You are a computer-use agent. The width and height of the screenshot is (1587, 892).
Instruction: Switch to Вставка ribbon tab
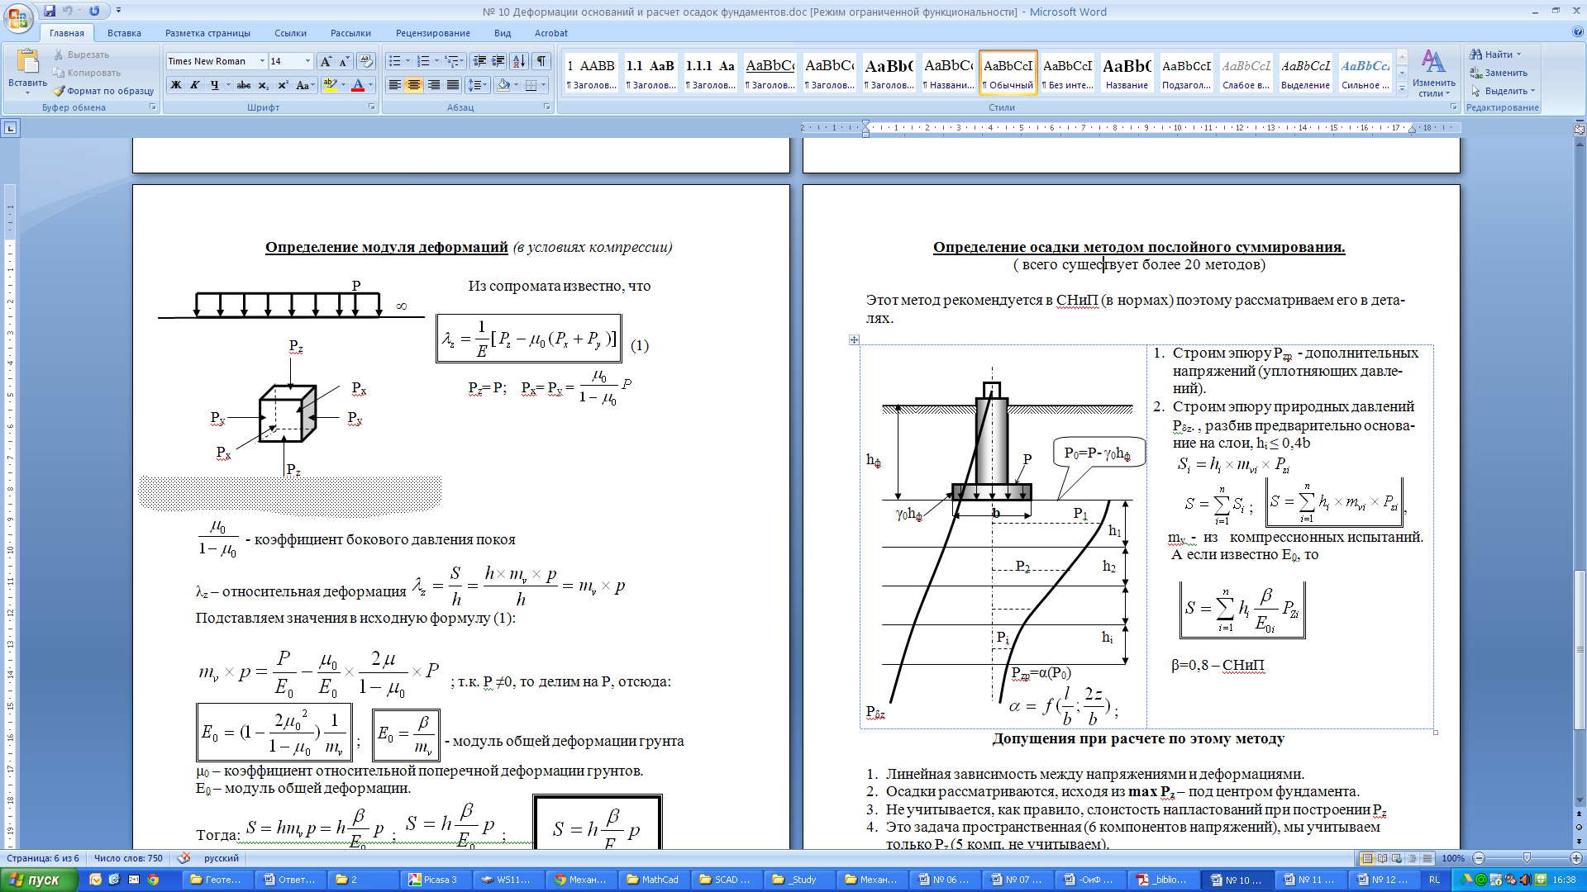coord(124,33)
